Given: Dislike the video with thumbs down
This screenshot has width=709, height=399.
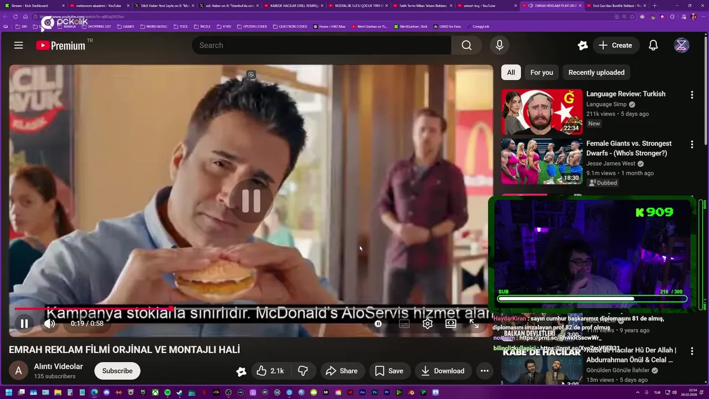Looking at the screenshot, I should [303, 371].
